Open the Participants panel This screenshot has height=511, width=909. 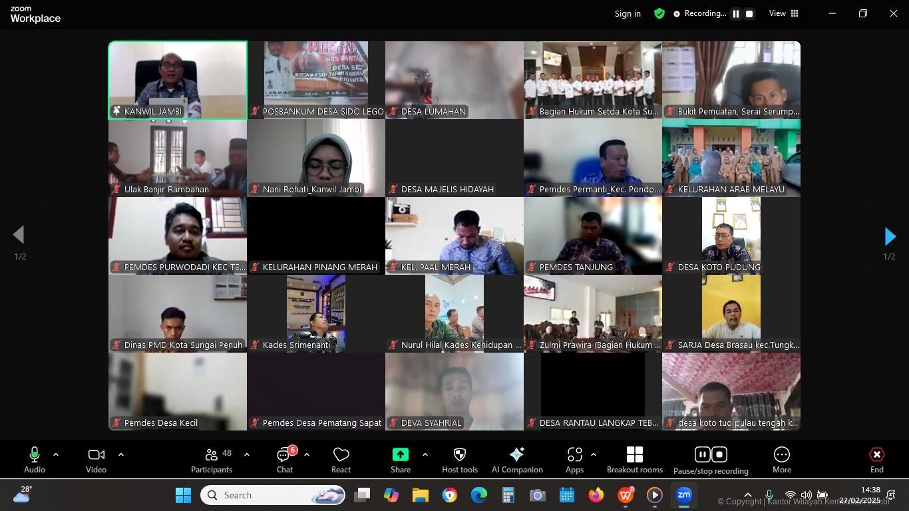pos(212,460)
